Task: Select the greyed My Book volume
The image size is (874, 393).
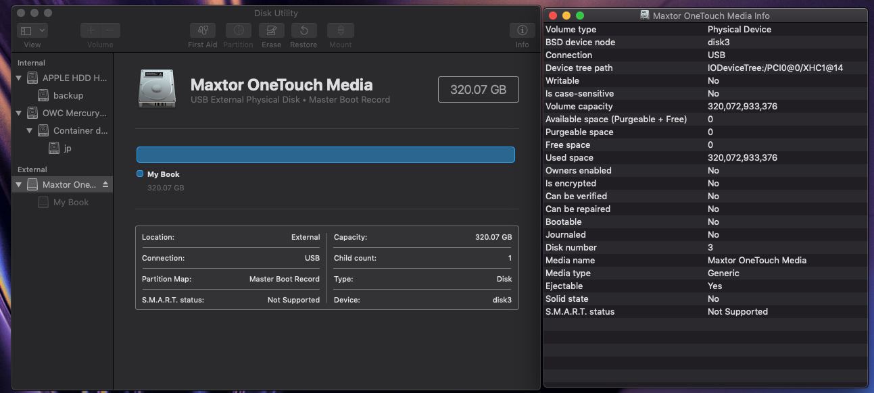Action: (x=63, y=202)
